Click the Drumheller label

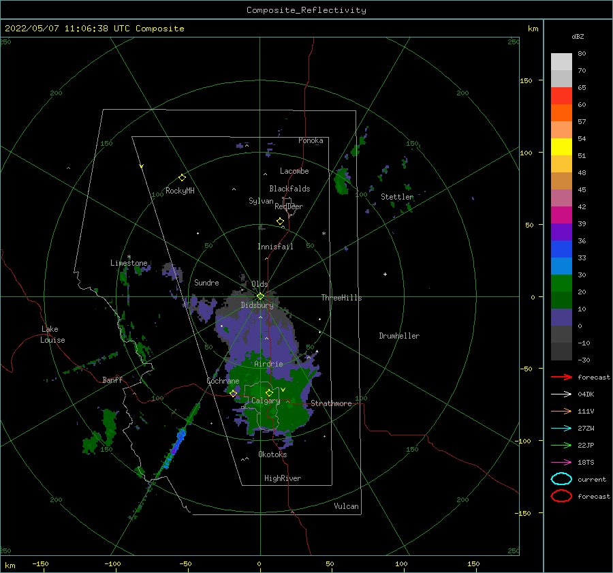tap(399, 336)
